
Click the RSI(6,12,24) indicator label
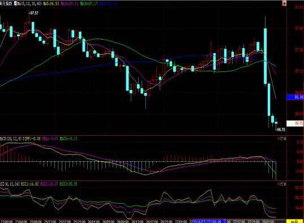click(x=10, y=184)
